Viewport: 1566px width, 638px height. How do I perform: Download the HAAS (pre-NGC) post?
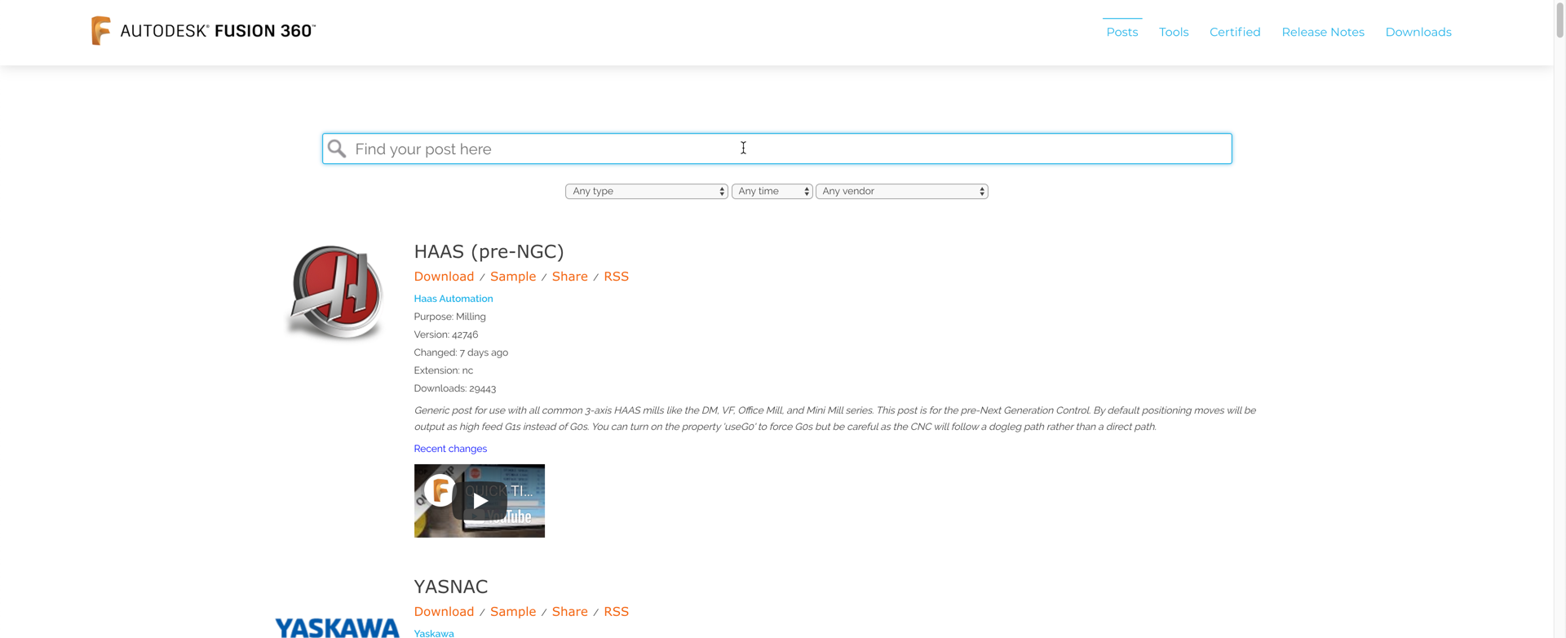(x=444, y=277)
